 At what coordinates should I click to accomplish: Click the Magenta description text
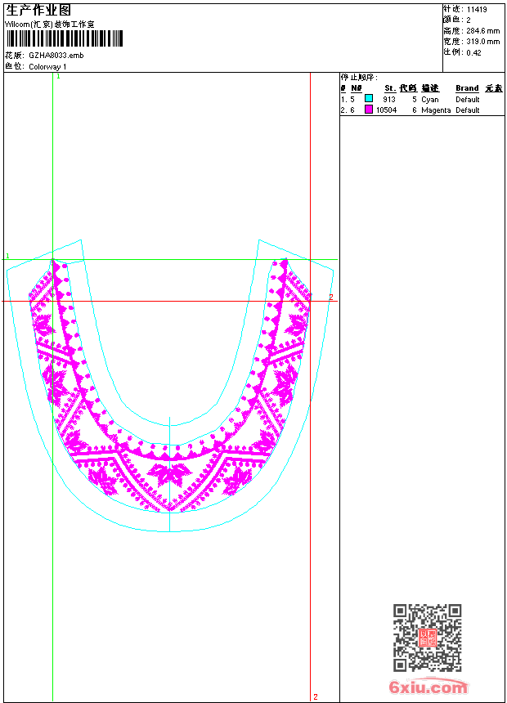pyautogui.click(x=436, y=110)
